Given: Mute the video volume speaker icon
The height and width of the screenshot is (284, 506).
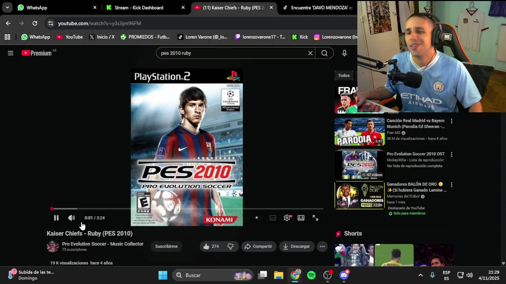Looking at the screenshot, I should pyautogui.click(x=72, y=218).
